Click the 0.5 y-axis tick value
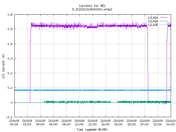Viewport: 176px width, 132px height. 10,29
